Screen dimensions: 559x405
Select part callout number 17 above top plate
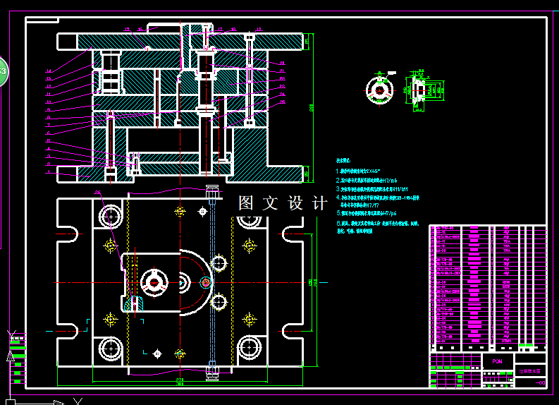pos(220,29)
